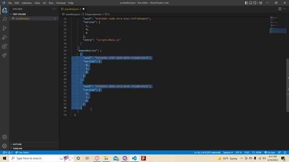Screen dimensions: 289x162
Task: Open the Manage gear icon
Action: coord(5,146)
